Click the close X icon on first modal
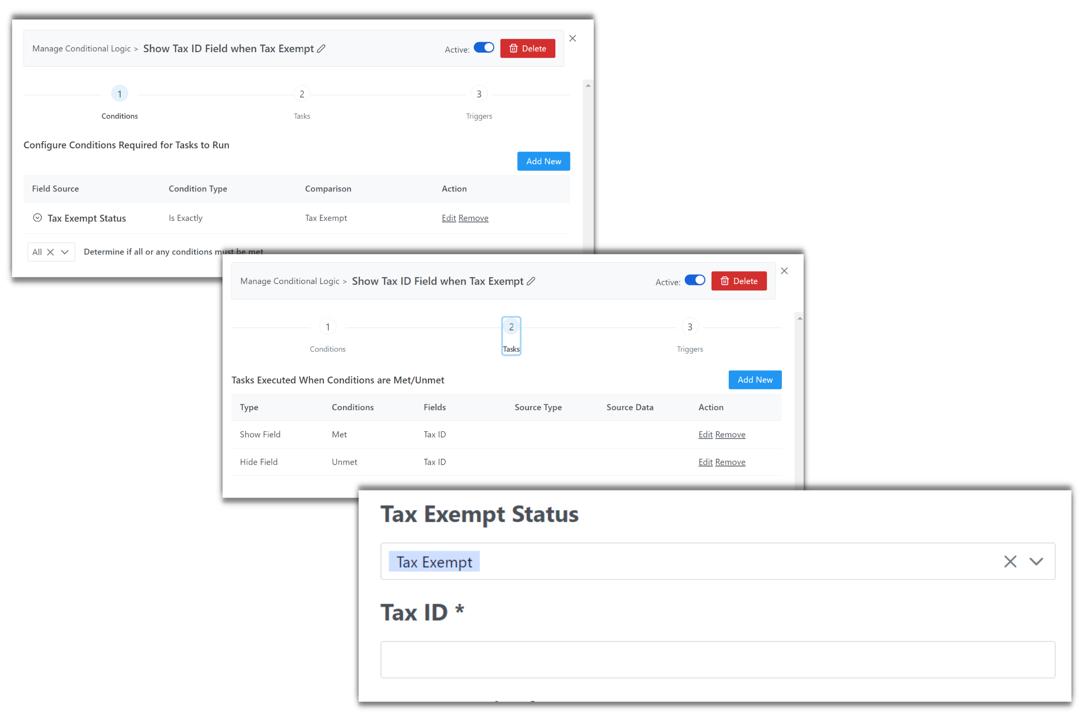 click(572, 38)
